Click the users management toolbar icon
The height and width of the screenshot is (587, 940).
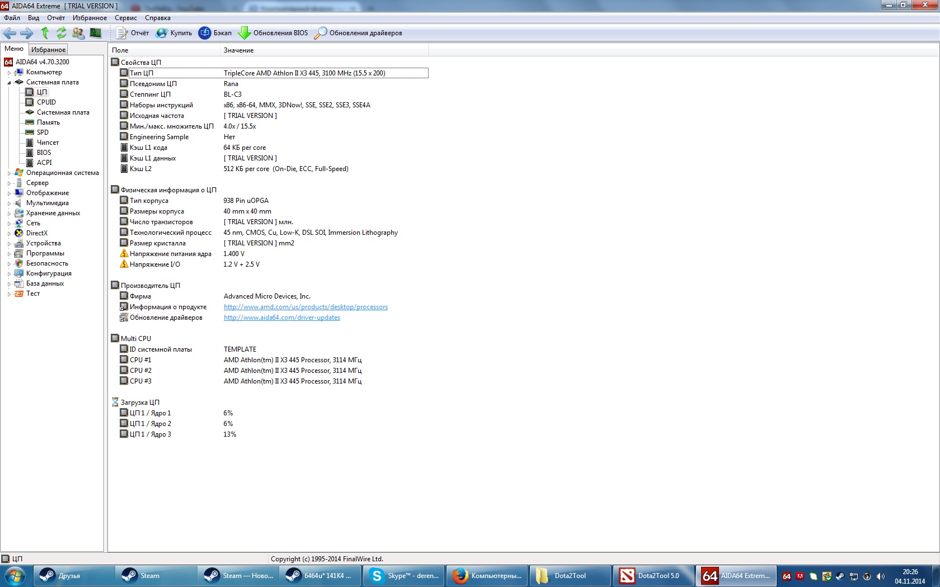click(x=78, y=33)
